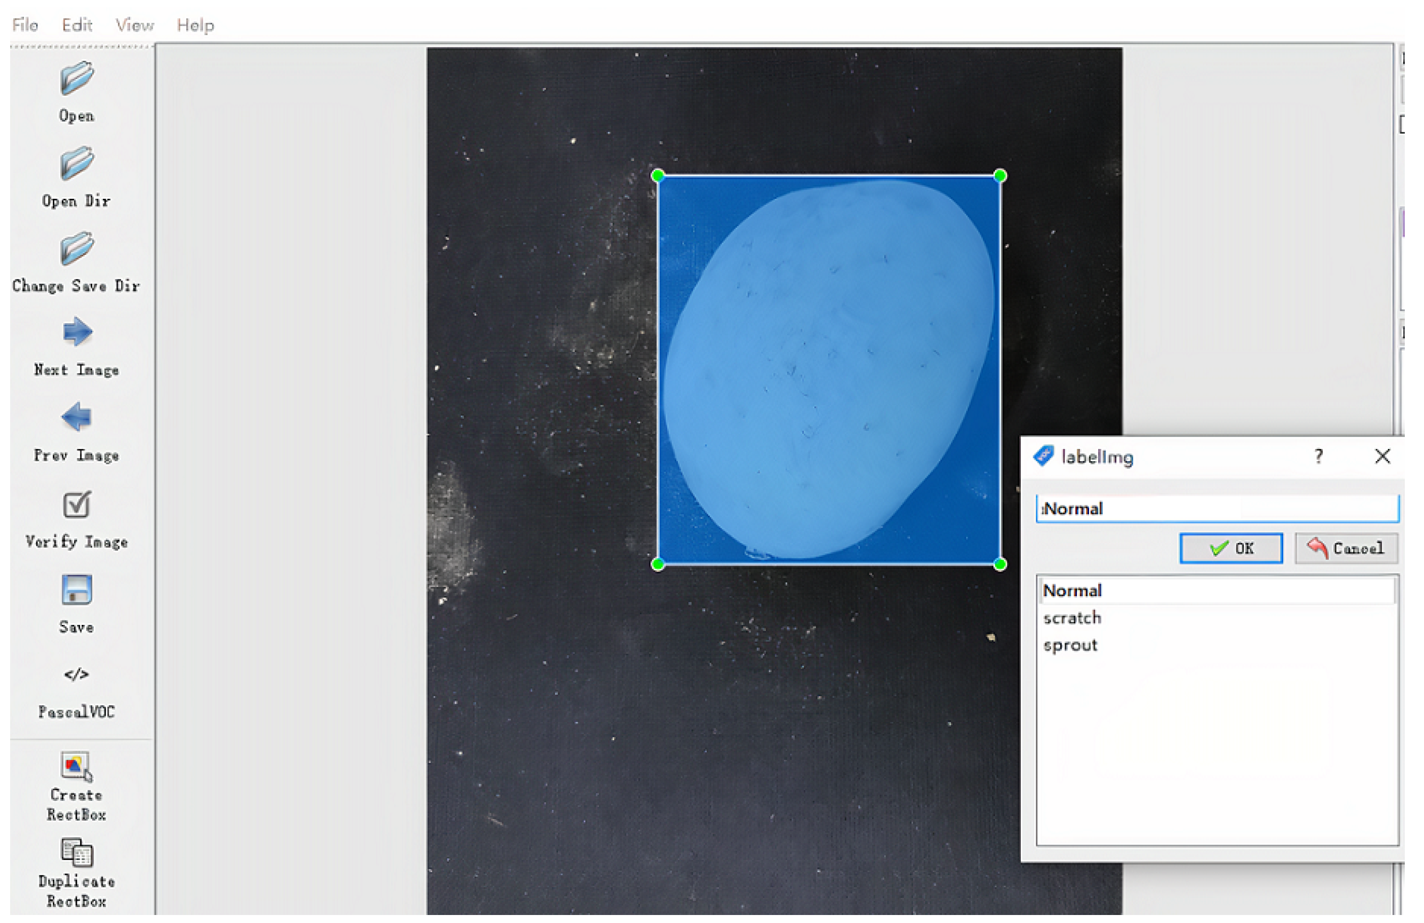This screenshot has width=1424, height=923.
Task: Click the Verify Image checkmark icon
Action: pos(77,505)
